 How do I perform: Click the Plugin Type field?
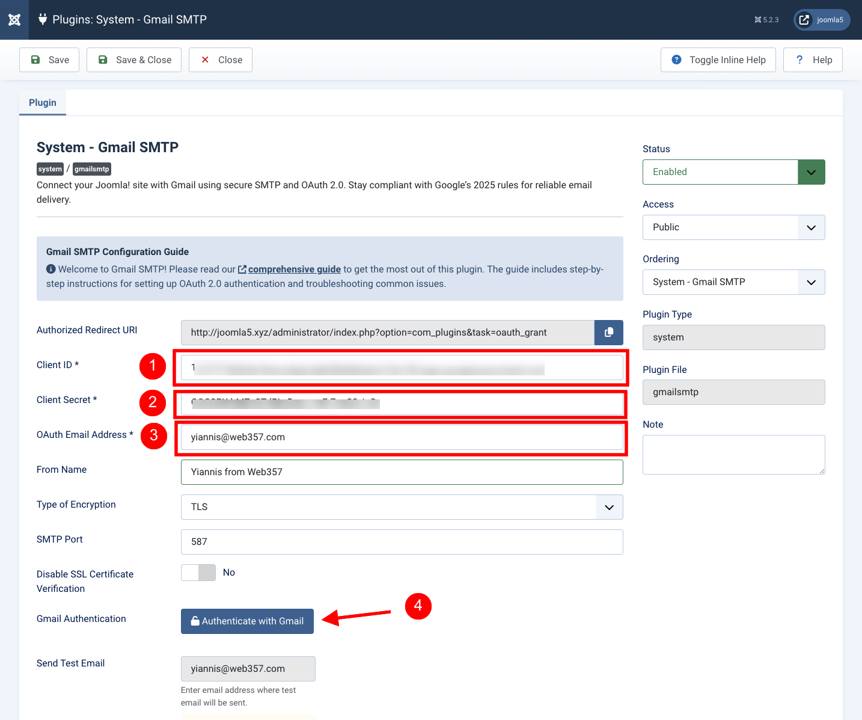click(734, 337)
